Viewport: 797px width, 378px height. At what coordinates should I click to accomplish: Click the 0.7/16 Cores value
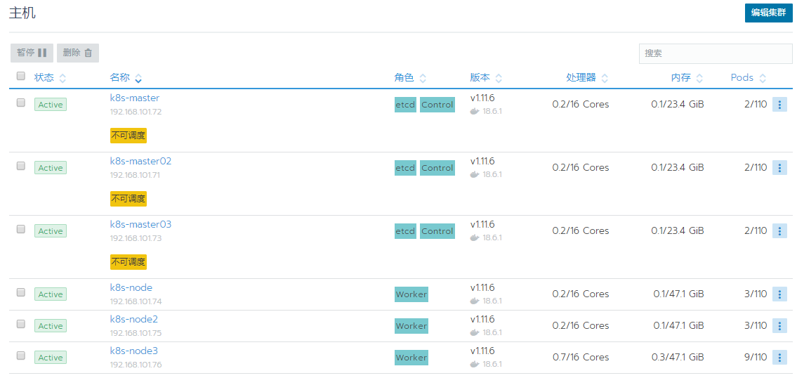coord(581,357)
